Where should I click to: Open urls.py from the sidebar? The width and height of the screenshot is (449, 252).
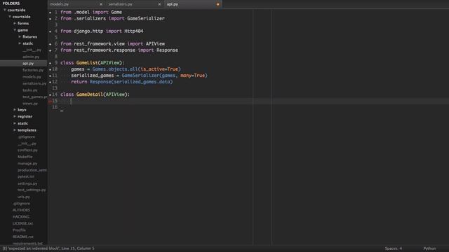click(23, 197)
